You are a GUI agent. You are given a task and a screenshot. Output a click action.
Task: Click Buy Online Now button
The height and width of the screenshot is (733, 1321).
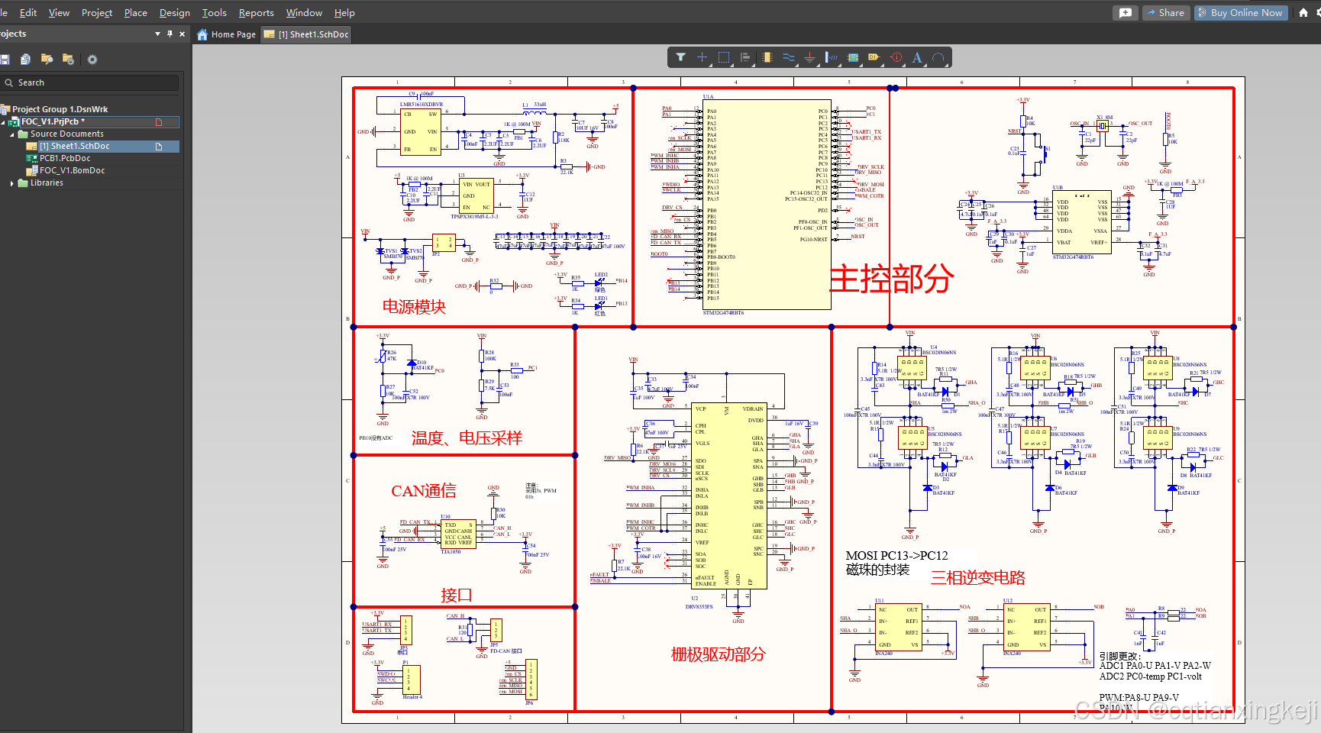tap(1240, 13)
